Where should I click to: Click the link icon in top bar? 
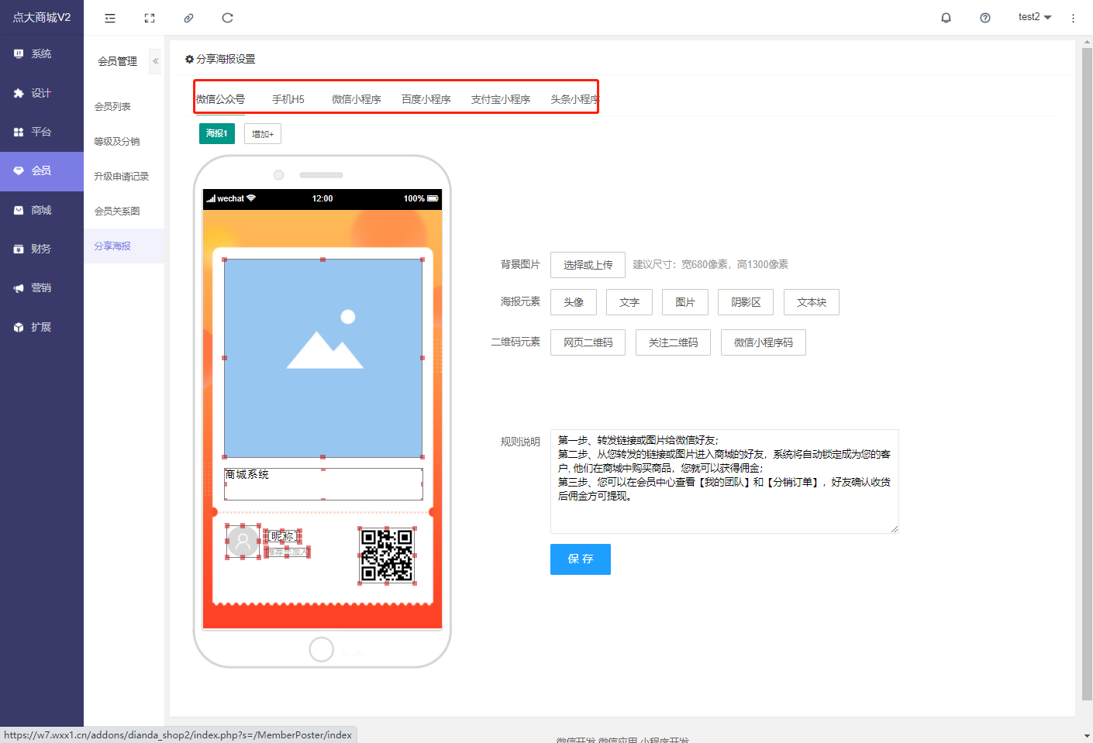coord(188,18)
